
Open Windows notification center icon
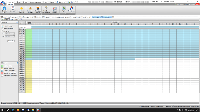click(197, 110)
